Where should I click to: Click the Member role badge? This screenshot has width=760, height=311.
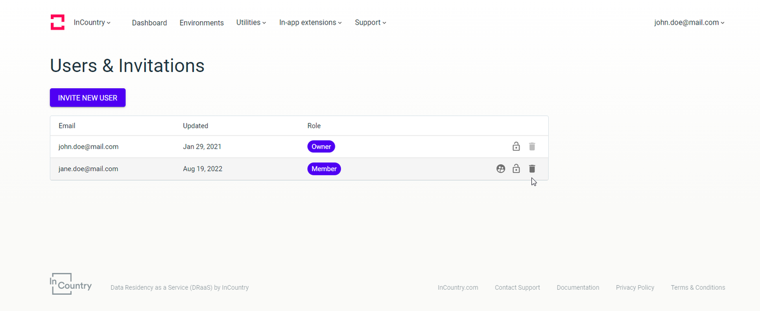[x=324, y=169]
